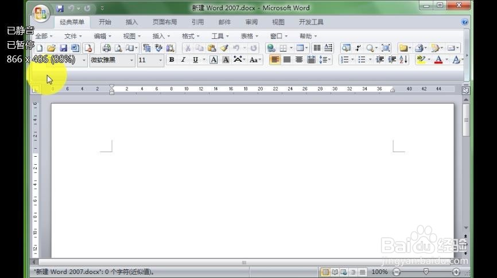Expand the insert table dropdown arrow
Screen dimensions: 497x278
pyautogui.click(x=306, y=48)
